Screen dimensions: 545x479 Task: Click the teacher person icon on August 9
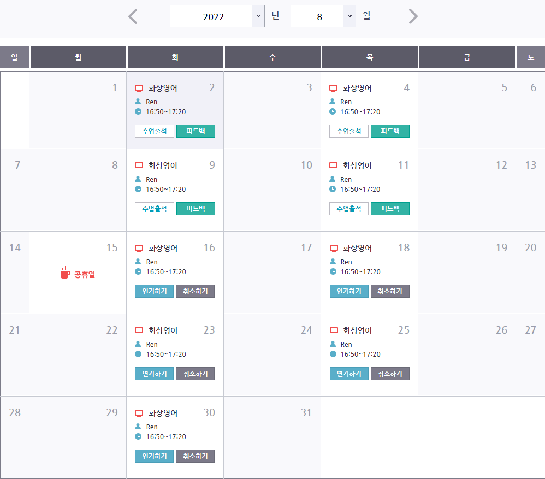coord(138,179)
